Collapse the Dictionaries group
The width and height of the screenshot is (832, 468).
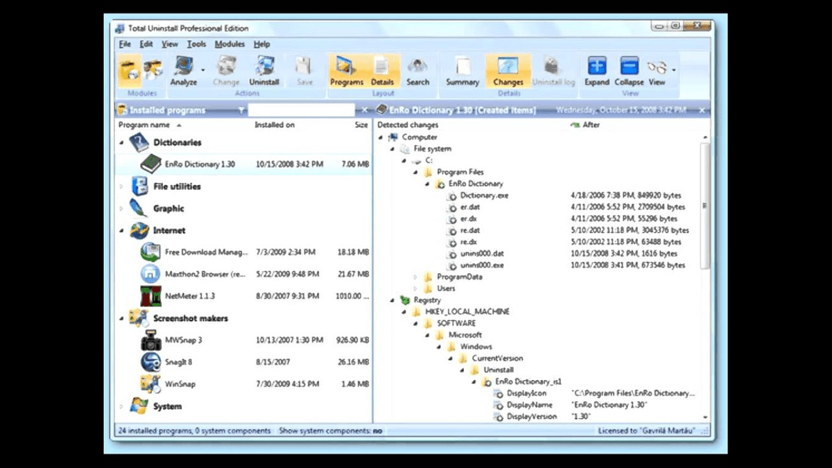coord(121,143)
